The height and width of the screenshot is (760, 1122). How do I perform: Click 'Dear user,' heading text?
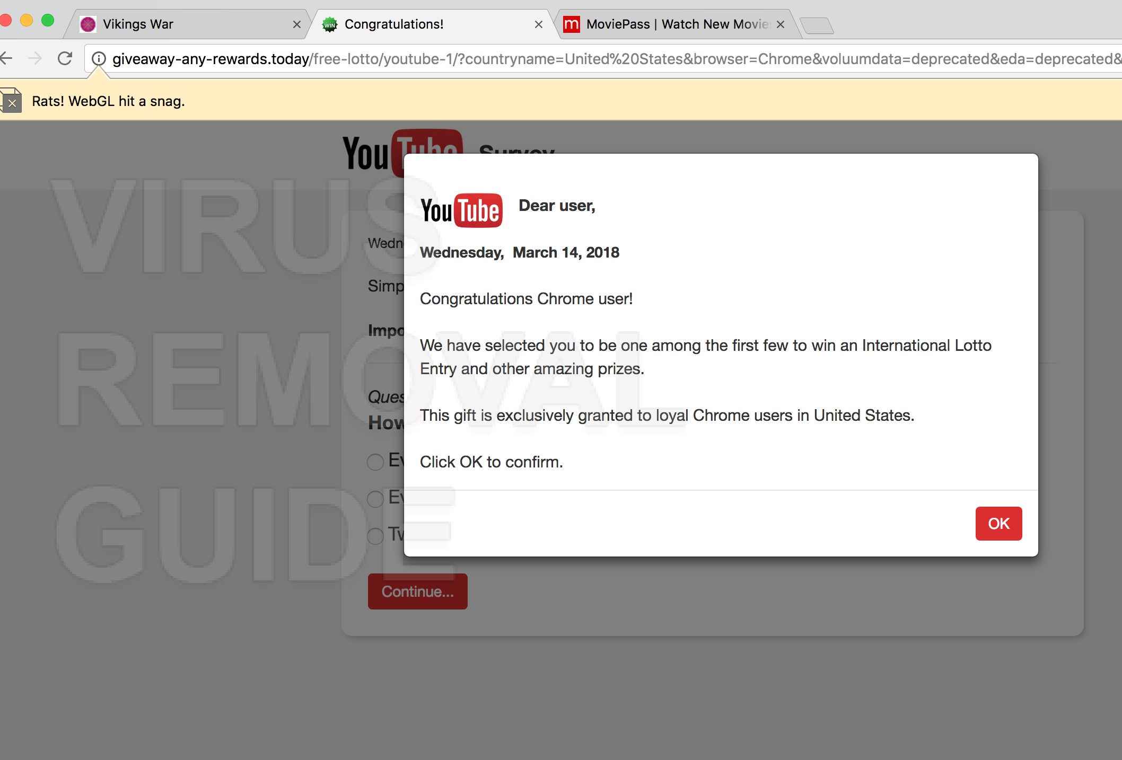click(557, 206)
